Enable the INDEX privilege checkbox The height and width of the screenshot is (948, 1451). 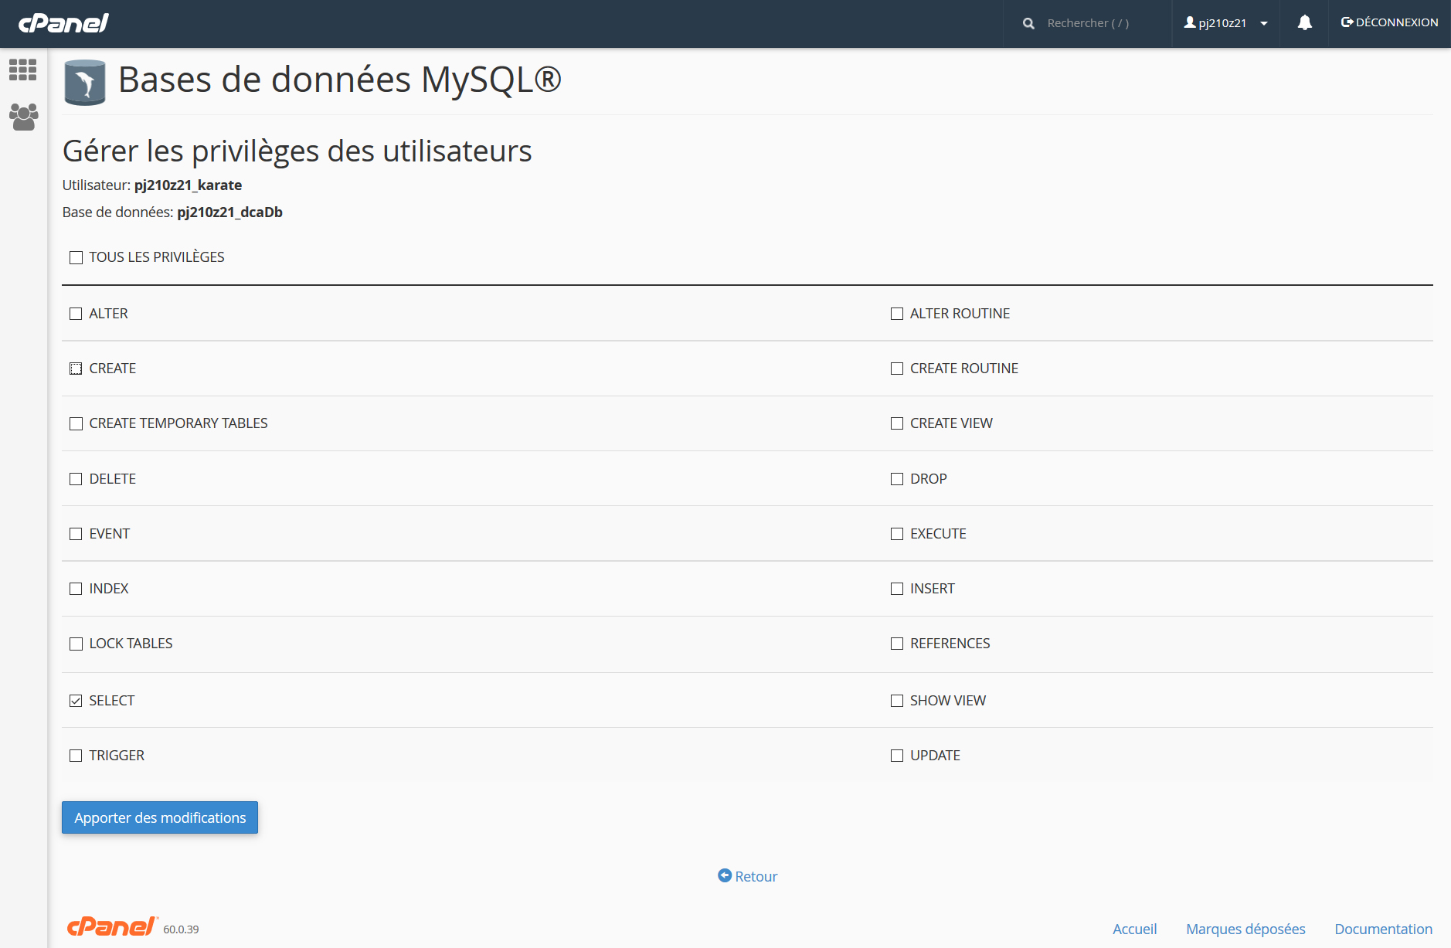coord(76,589)
